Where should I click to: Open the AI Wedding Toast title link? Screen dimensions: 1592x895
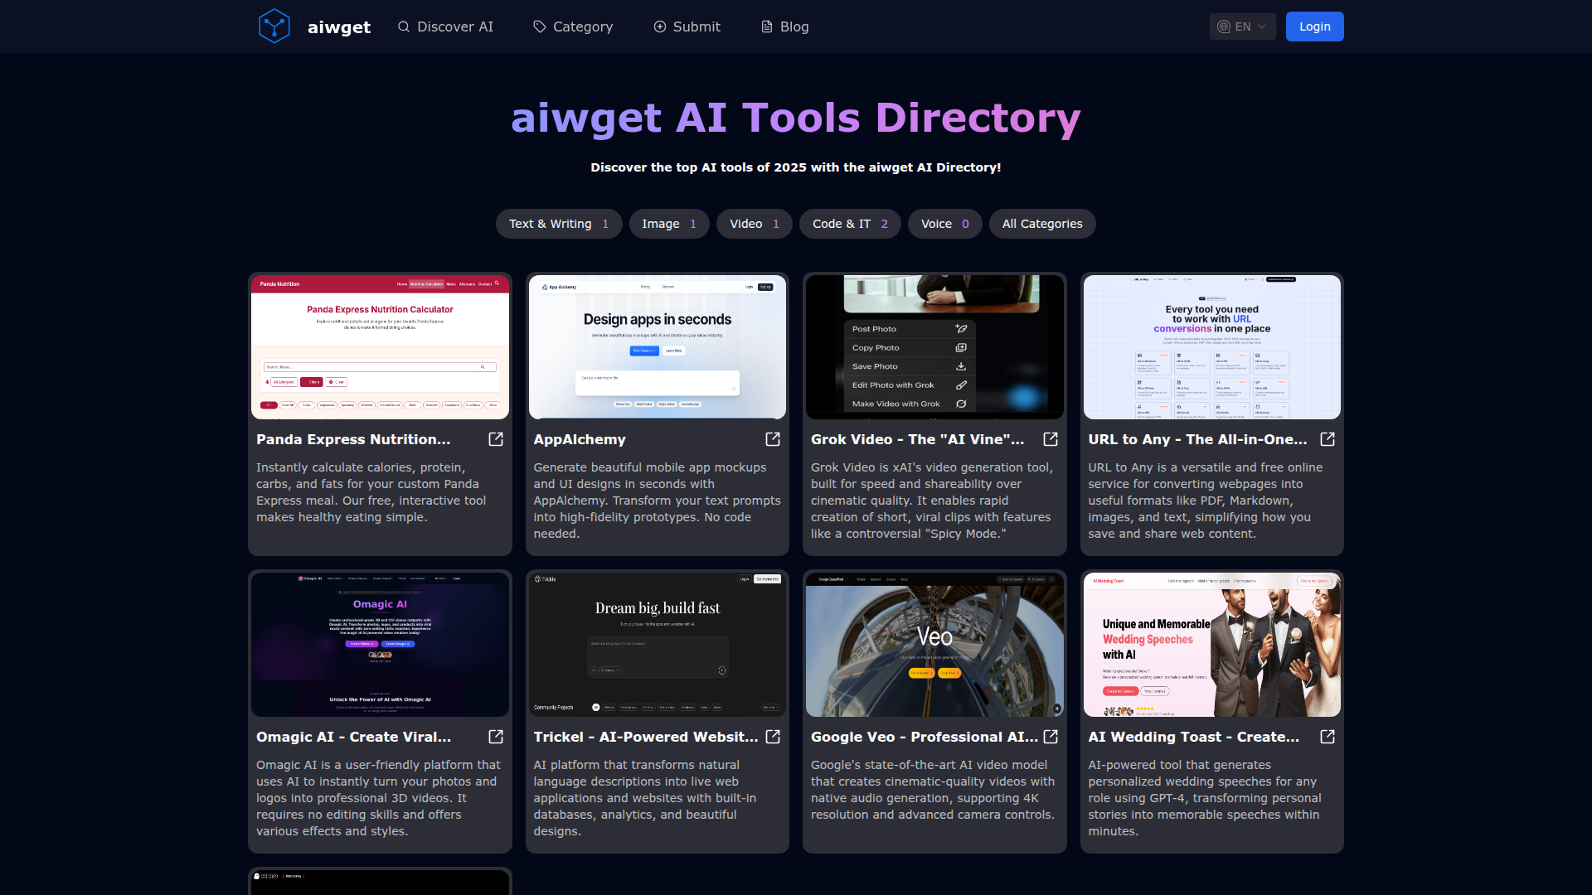(x=1194, y=737)
